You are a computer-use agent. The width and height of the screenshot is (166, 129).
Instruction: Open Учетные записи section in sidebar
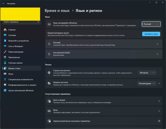[x=22, y=63]
